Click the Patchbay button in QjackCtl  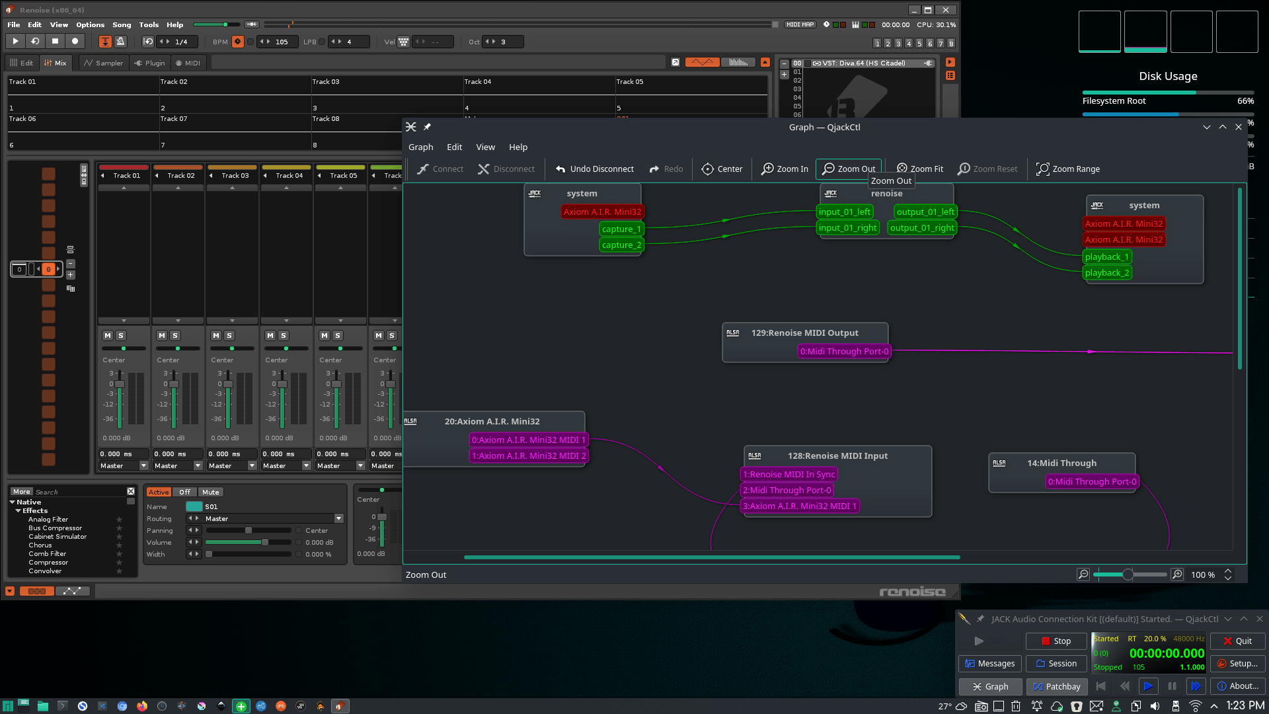click(x=1057, y=686)
